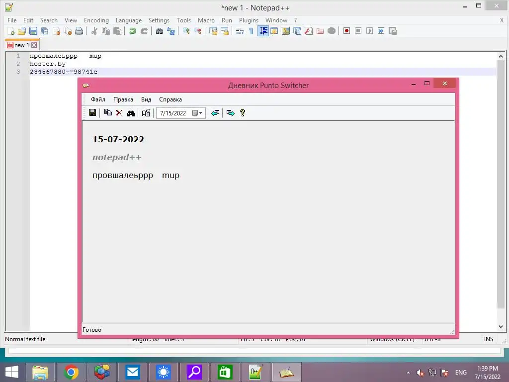Toggle the highlighted indent guide button
The image size is (509, 382).
[263, 31]
